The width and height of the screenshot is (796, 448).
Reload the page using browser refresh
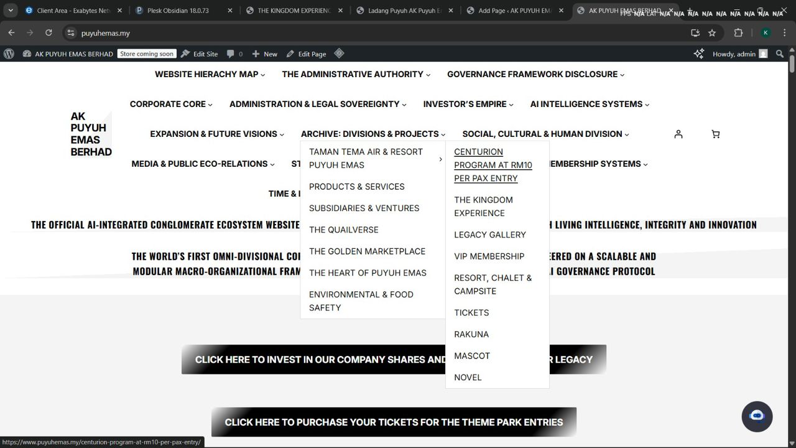(49, 33)
